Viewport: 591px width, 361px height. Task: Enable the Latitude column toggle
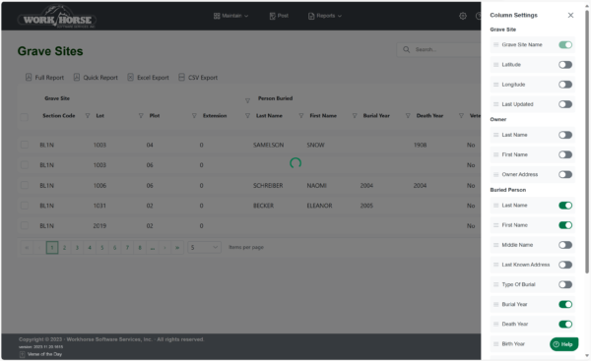(x=565, y=65)
